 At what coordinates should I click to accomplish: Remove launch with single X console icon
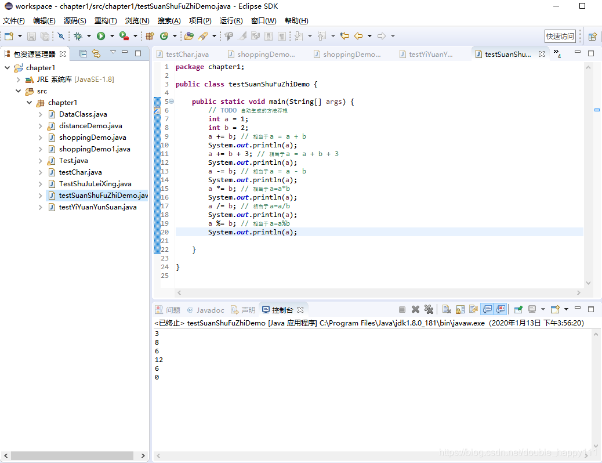click(415, 309)
